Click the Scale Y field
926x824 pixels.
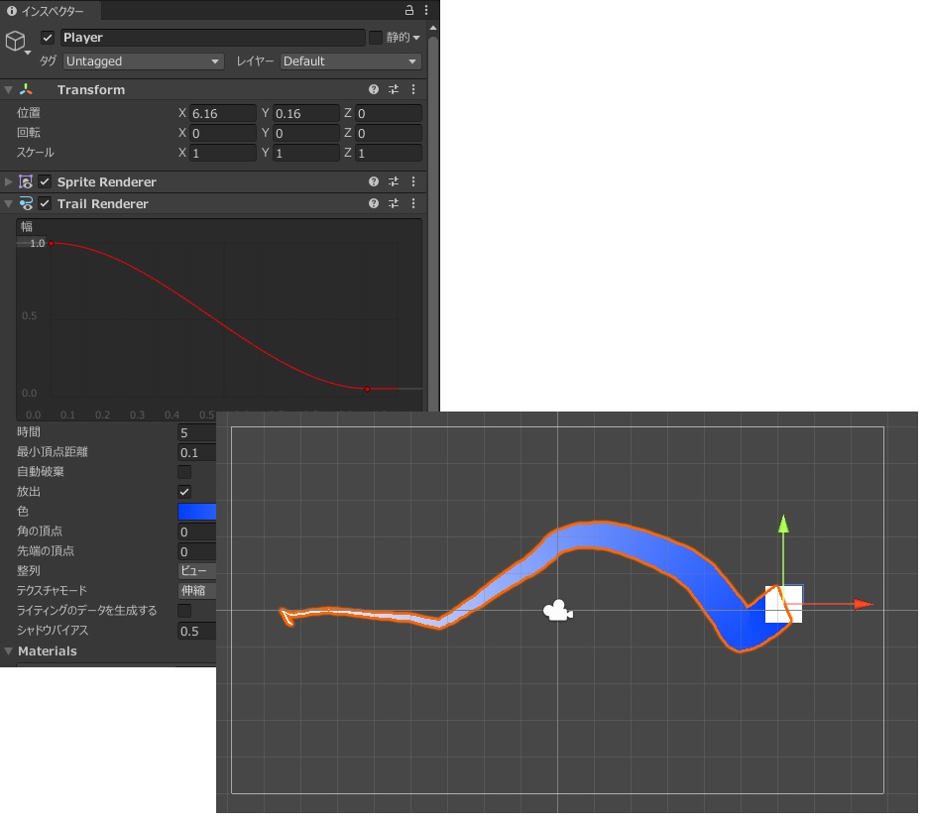(308, 154)
